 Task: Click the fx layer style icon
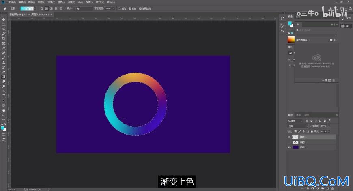pyautogui.click(x=308, y=189)
